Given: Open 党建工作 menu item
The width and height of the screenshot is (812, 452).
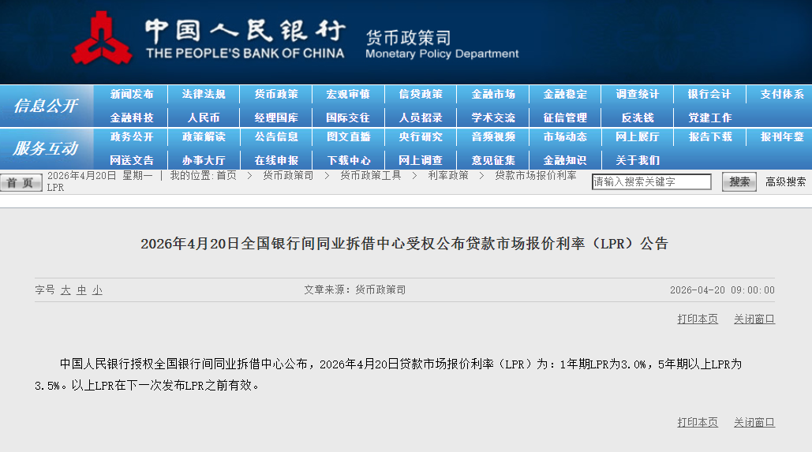Looking at the screenshot, I should pos(709,118).
